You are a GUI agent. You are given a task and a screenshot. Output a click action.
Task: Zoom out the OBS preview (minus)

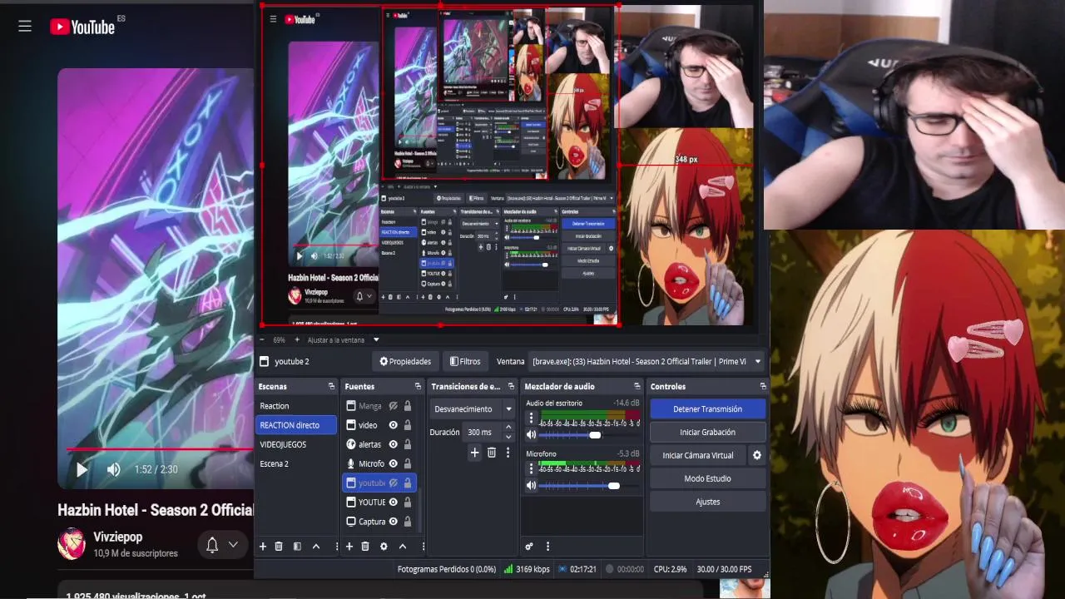[262, 339]
